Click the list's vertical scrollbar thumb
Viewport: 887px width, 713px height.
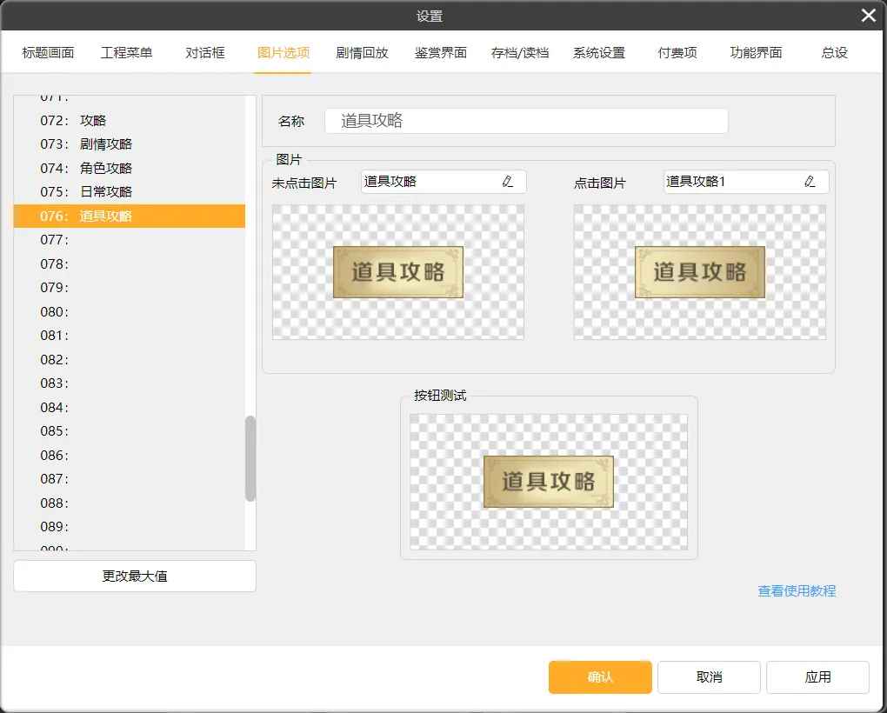(x=250, y=458)
